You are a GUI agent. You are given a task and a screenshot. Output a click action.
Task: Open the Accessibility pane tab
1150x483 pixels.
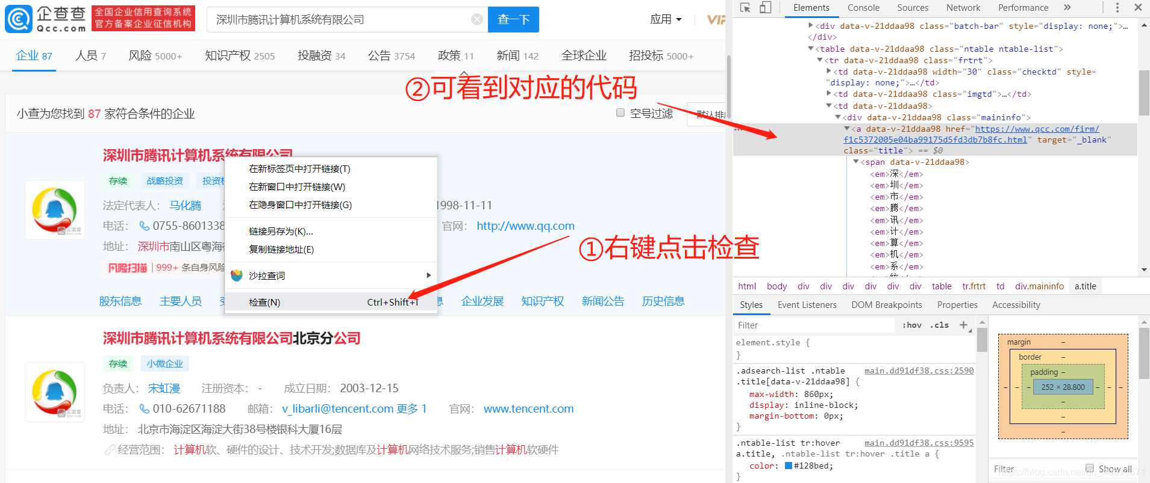click(1016, 305)
